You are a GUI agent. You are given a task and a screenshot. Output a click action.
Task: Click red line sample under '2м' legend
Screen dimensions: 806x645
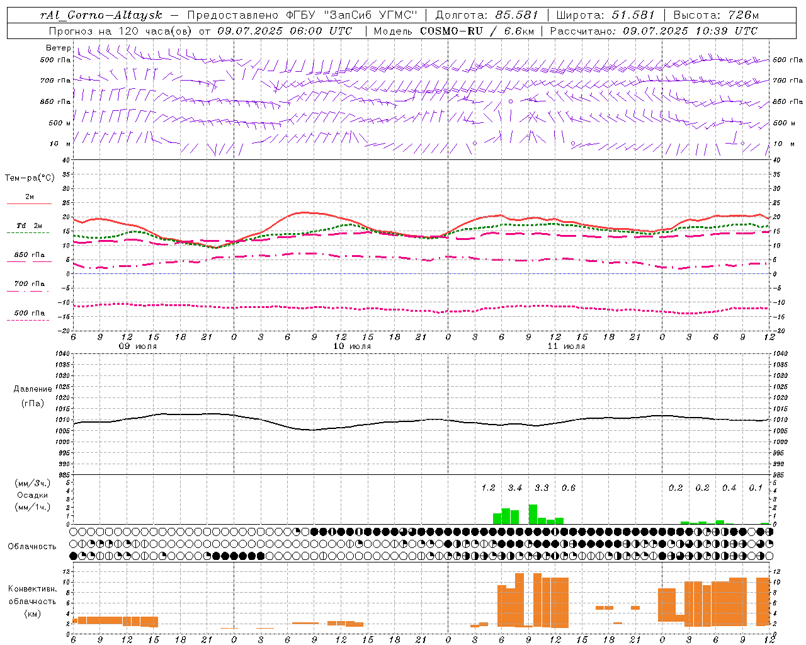pos(29,204)
